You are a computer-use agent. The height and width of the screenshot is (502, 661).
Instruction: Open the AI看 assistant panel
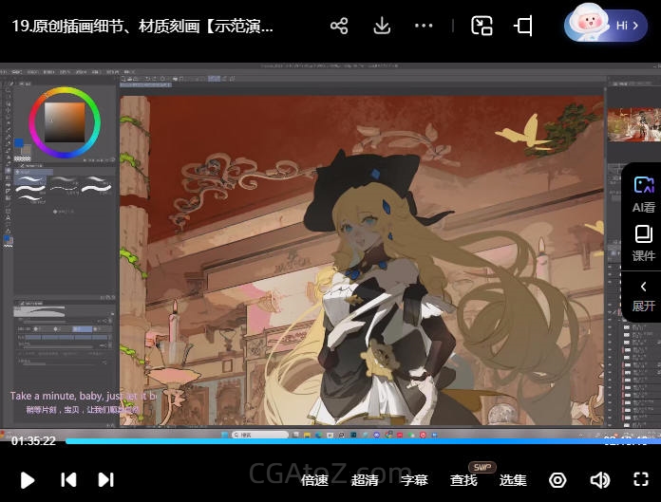pyautogui.click(x=643, y=194)
